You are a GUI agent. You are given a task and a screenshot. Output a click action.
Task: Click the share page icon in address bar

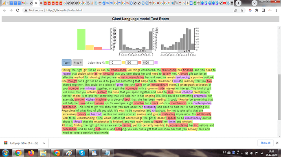235,11
